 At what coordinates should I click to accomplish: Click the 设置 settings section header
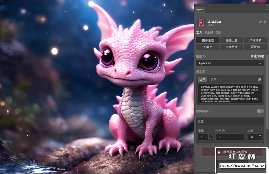230,122
